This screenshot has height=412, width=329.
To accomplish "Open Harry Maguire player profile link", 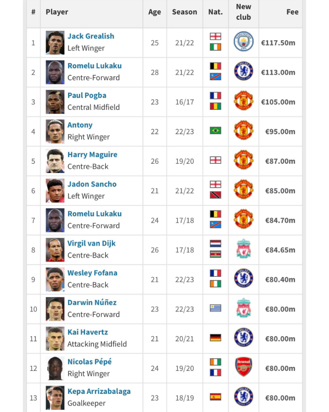I will coord(92,154).
